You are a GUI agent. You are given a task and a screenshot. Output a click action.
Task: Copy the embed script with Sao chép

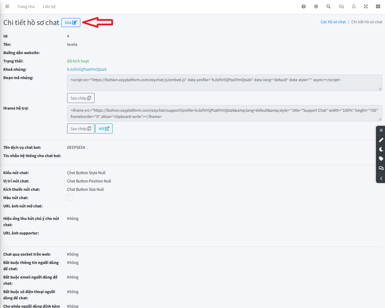[81, 98]
